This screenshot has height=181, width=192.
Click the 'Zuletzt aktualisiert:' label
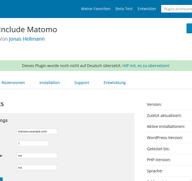(164, 115)
